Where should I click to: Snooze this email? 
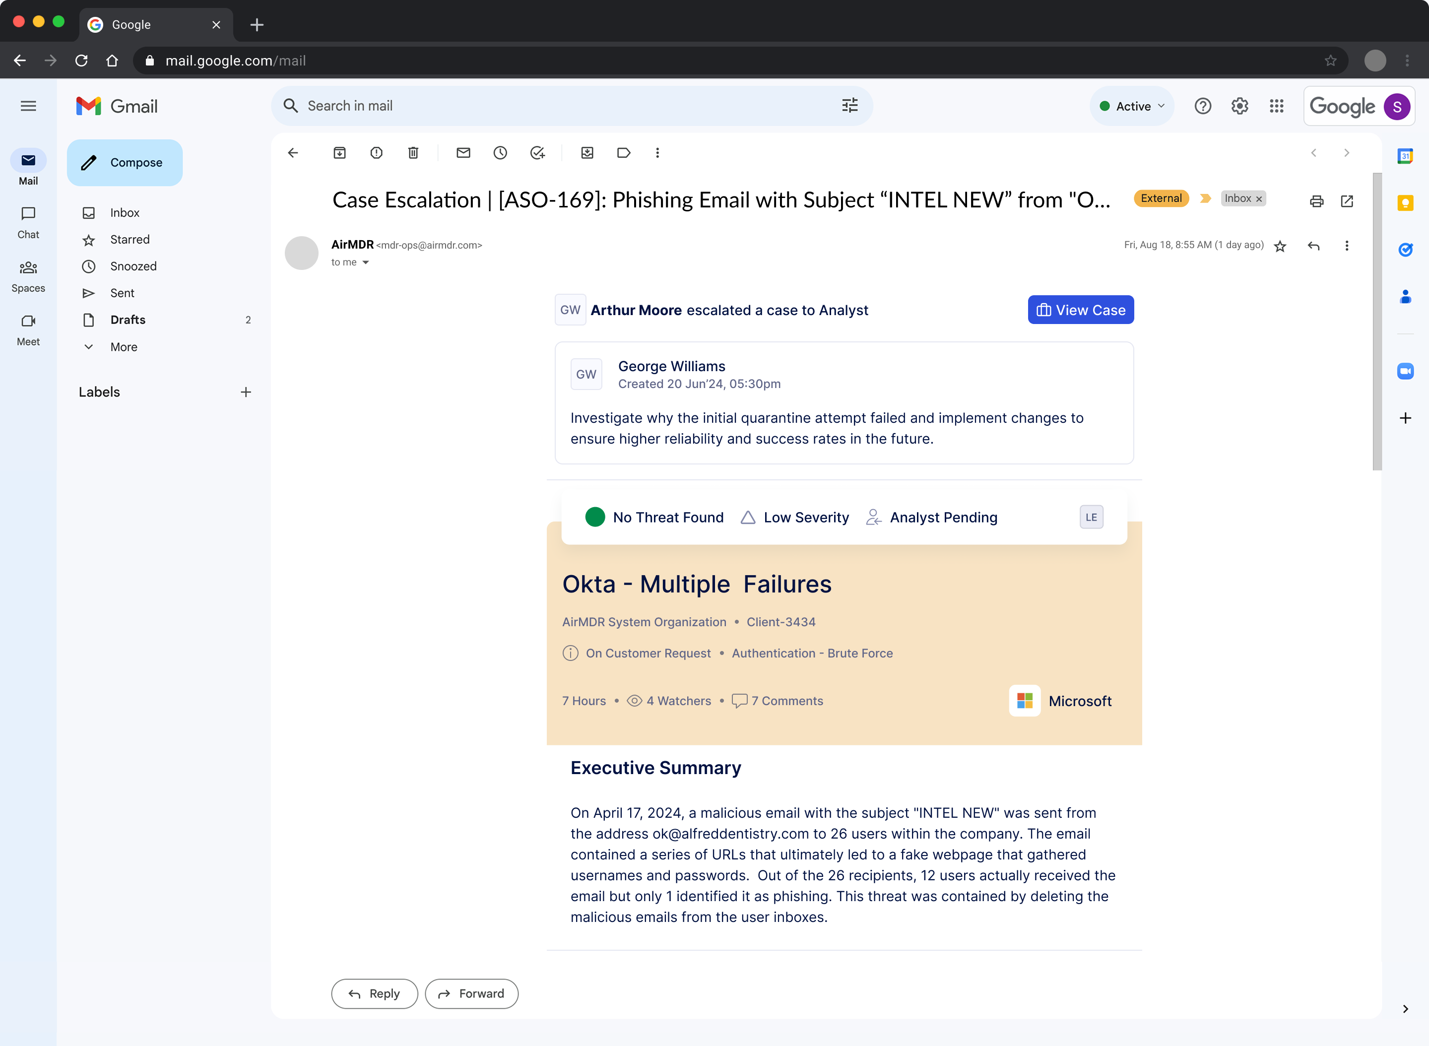tap(500, 153)
